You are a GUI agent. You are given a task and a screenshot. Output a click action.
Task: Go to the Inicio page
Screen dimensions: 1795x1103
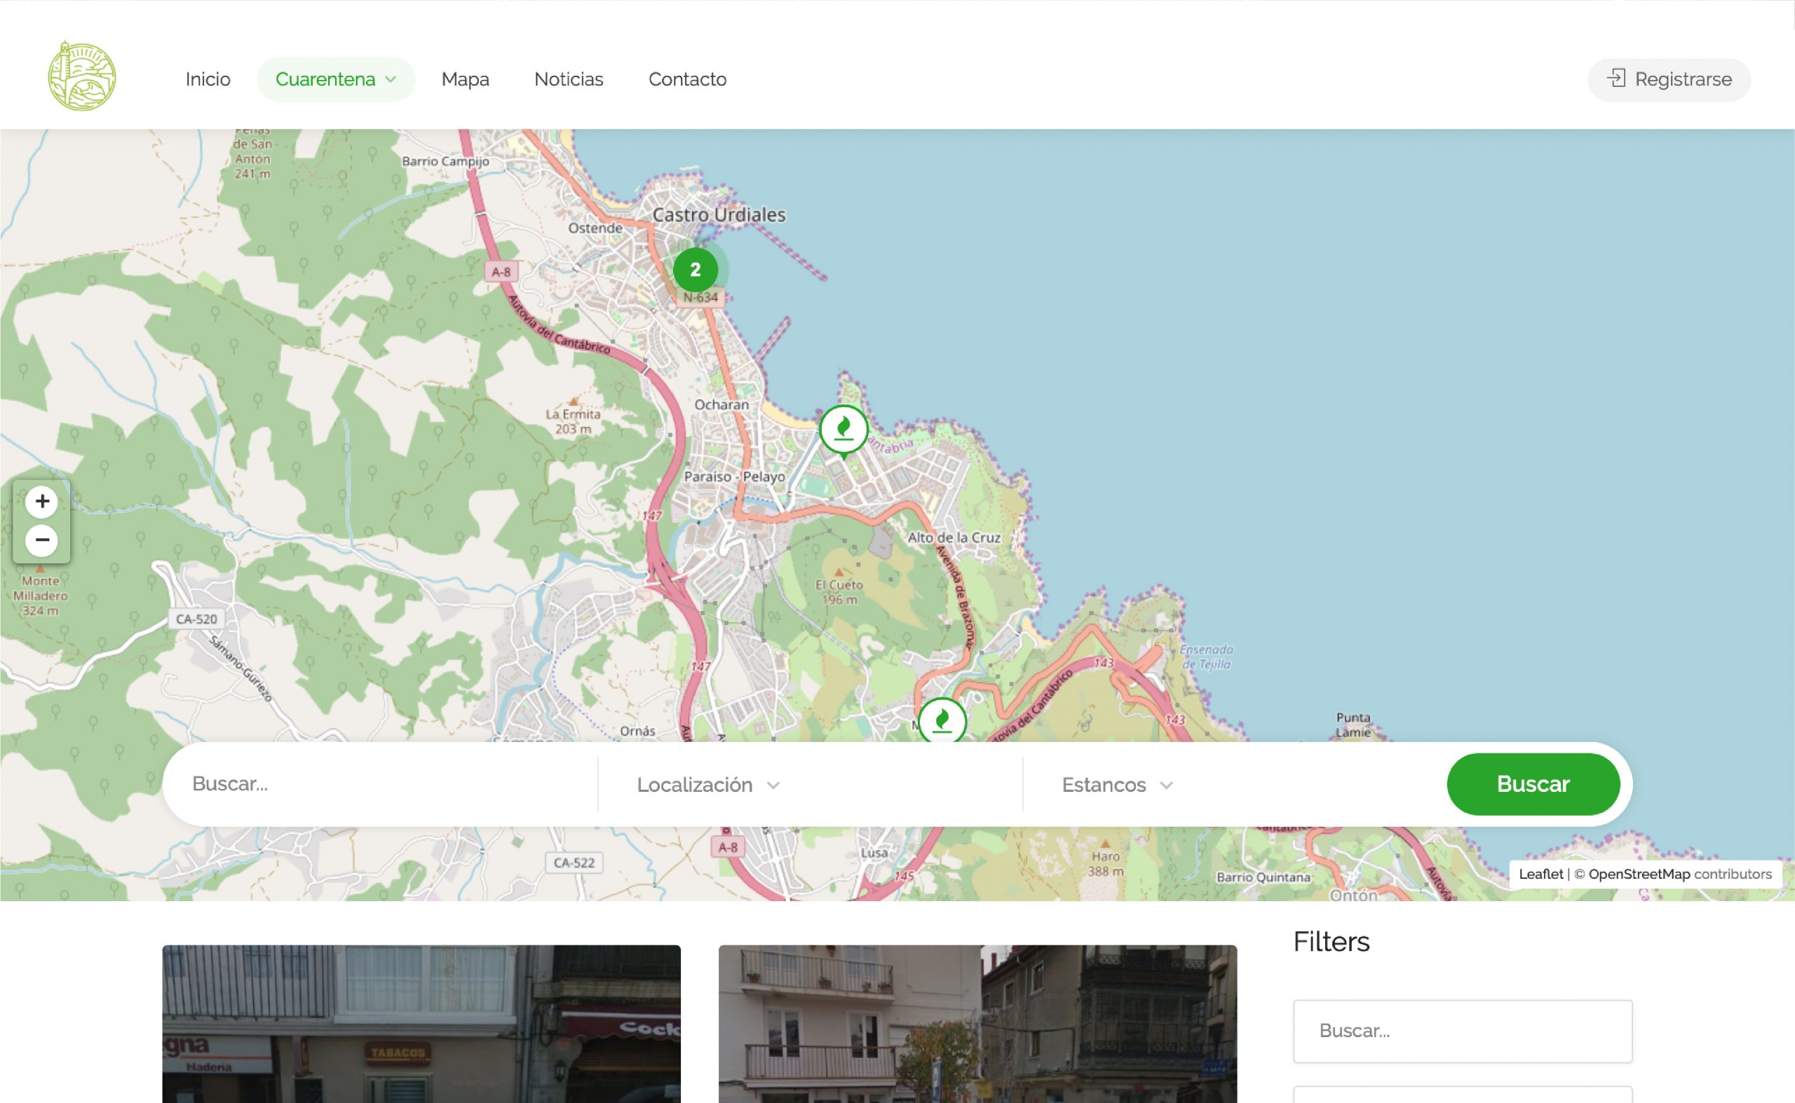point(208,78)
